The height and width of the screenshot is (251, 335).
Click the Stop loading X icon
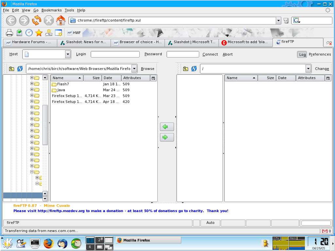point(49,21)
